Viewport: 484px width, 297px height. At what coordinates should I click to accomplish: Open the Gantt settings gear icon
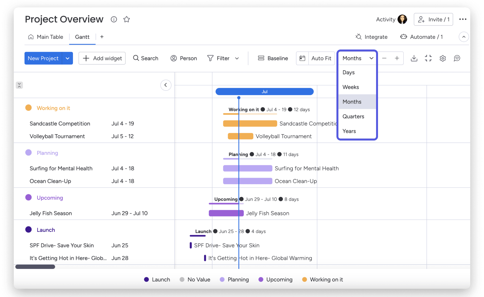click(x=443, y=58)
